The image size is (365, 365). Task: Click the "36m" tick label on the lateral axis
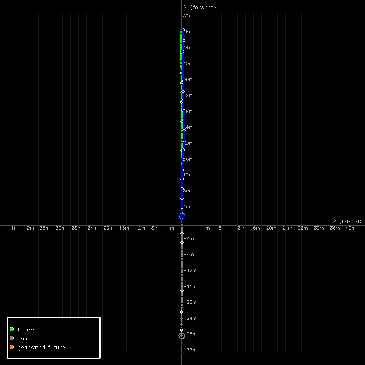(45, 228)
